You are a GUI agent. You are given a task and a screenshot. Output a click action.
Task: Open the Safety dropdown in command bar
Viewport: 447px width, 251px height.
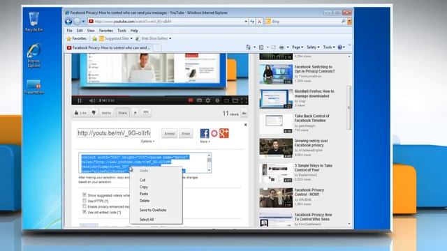tap(313, 47)
